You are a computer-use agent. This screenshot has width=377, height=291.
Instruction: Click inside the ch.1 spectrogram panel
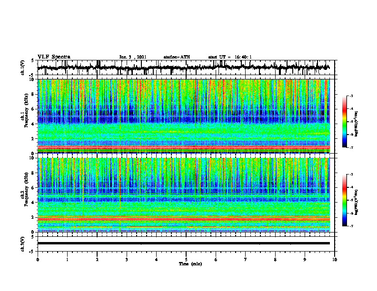[183, 116]
